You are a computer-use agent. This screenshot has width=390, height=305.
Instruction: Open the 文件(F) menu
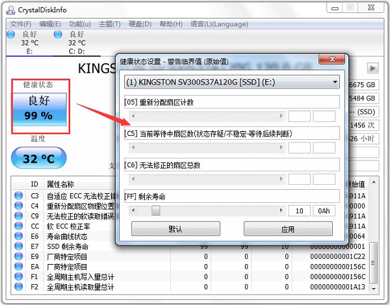[21, 24]
